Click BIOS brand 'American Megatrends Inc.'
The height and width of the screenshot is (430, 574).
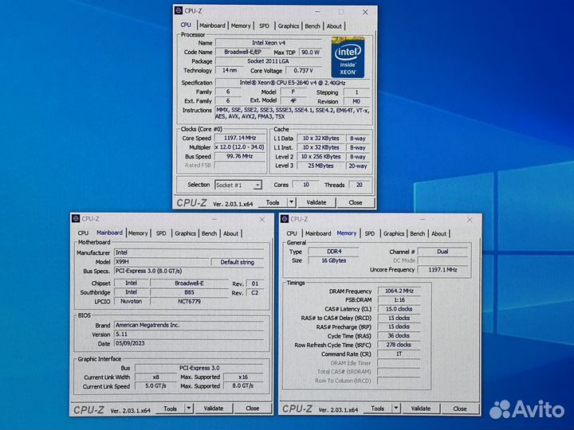pos(189,325)
